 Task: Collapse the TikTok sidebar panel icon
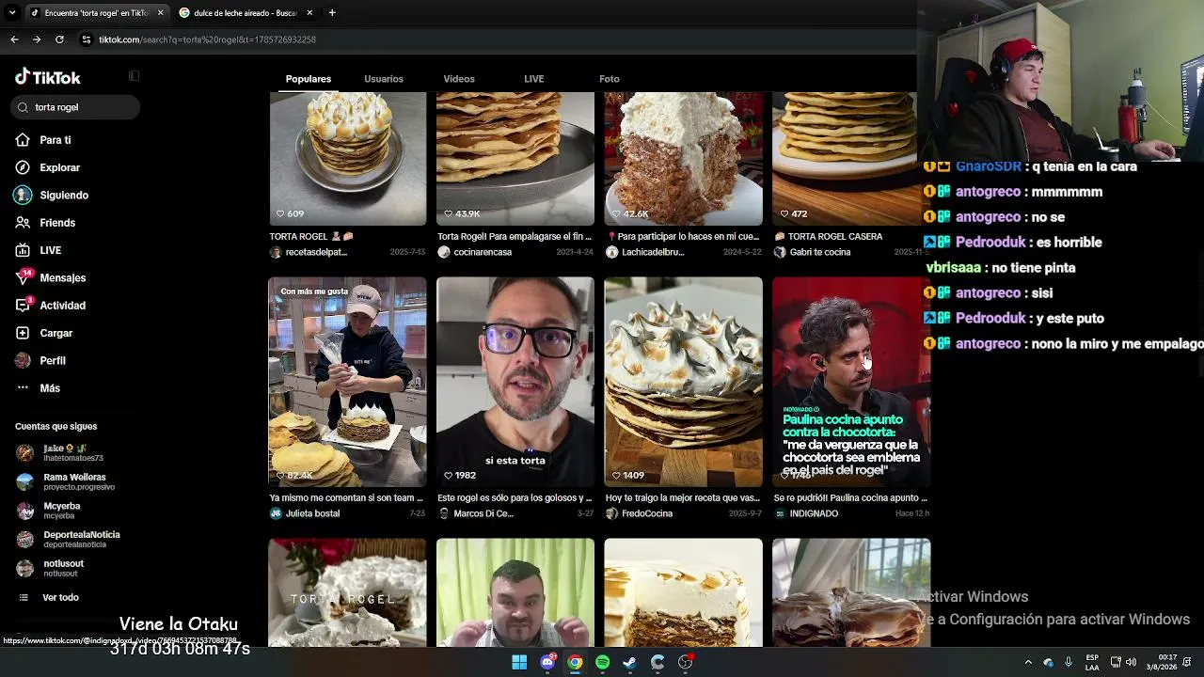(134, 76)
